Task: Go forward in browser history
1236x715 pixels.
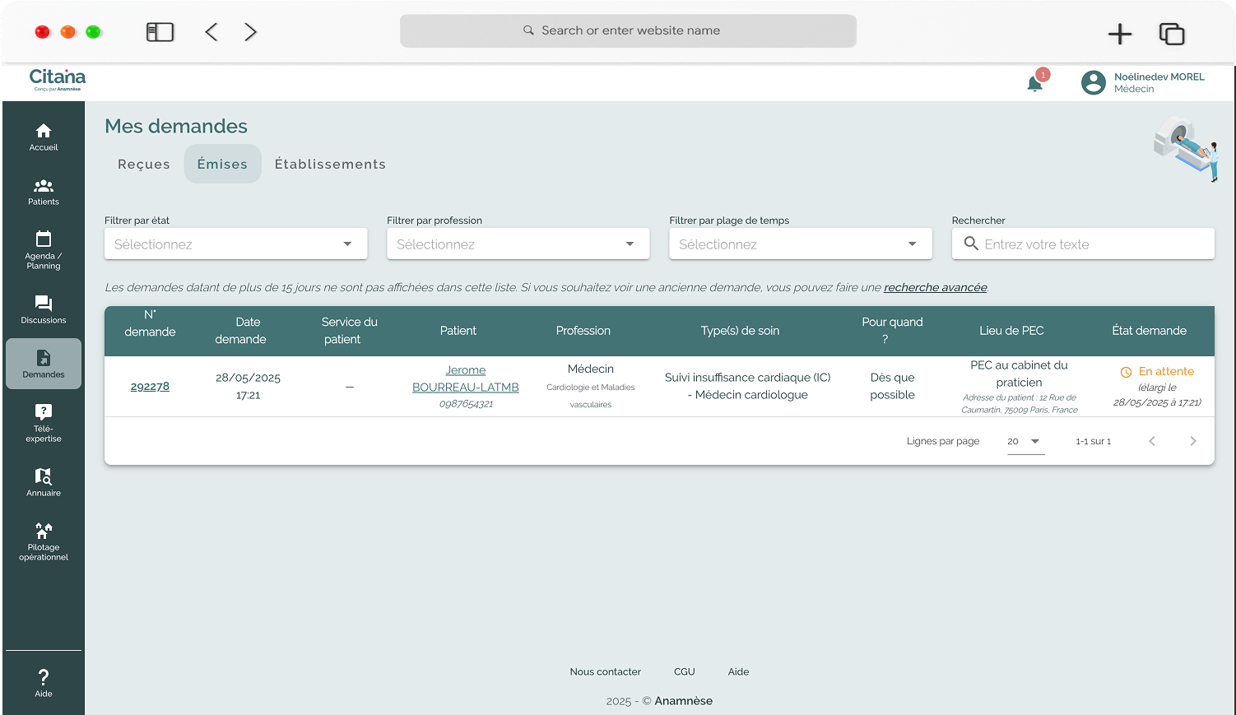Action: (x=250, y=32)
